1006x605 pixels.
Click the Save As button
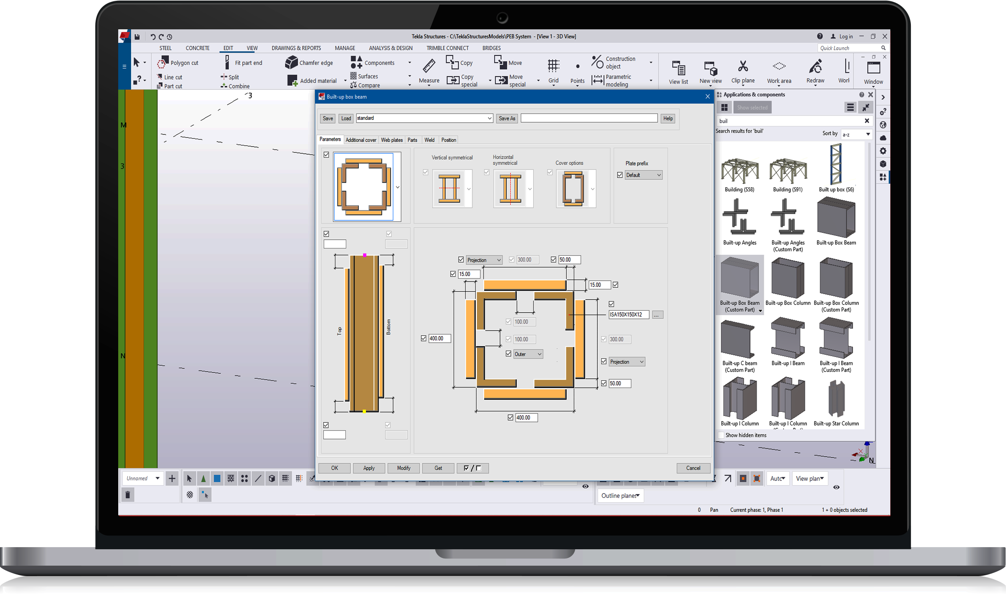click(507, 119)
